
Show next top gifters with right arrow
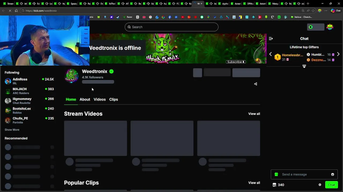338,54
